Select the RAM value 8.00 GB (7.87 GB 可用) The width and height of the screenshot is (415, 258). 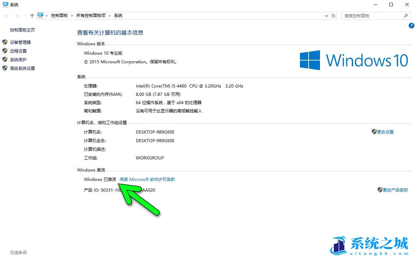coord(158,94)
